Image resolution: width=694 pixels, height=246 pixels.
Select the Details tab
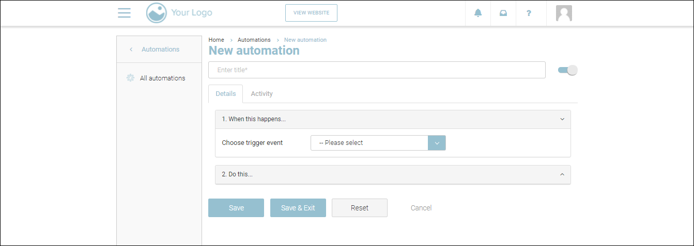pyautogui.click(x=225, y=94)
